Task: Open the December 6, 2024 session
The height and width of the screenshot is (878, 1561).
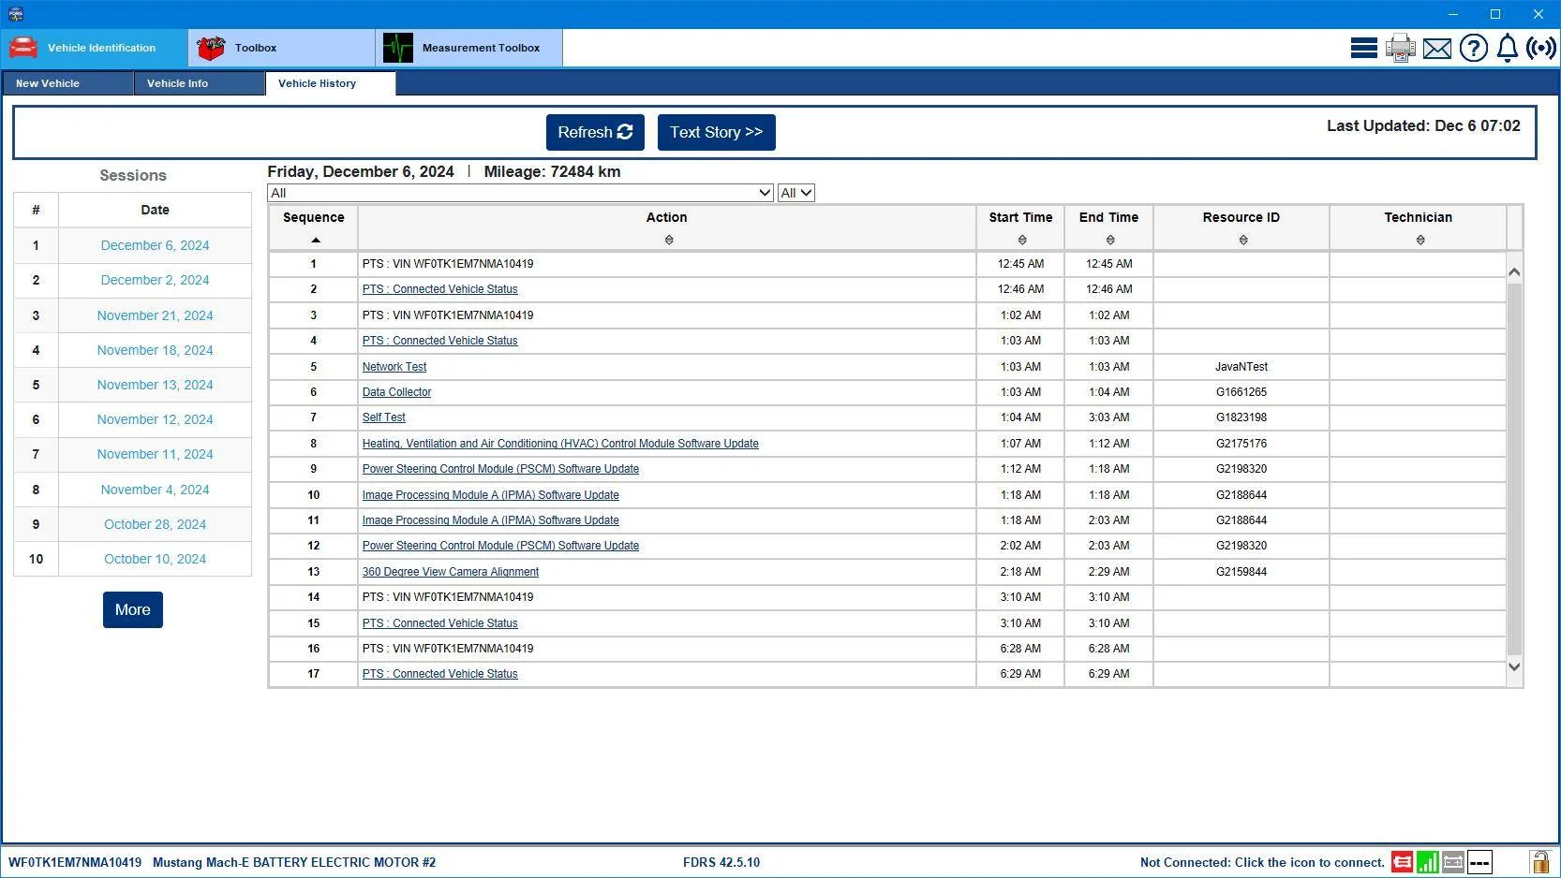Action: [x=156, y=245]
